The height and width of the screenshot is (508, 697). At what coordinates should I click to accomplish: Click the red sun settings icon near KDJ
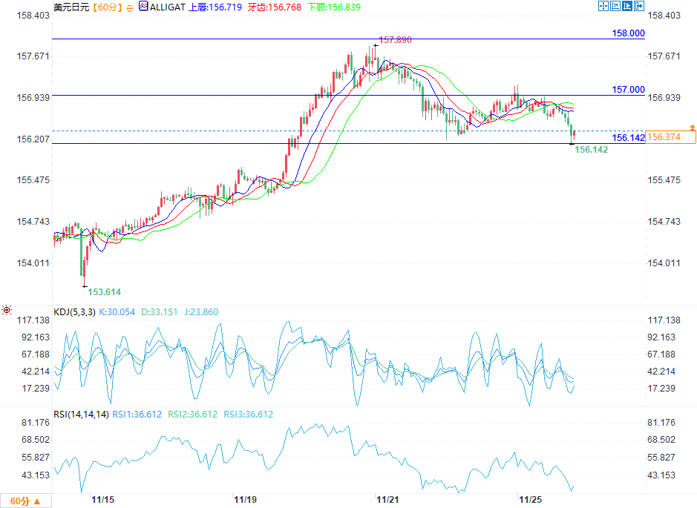pyautogui.click(x=7, y=309)
